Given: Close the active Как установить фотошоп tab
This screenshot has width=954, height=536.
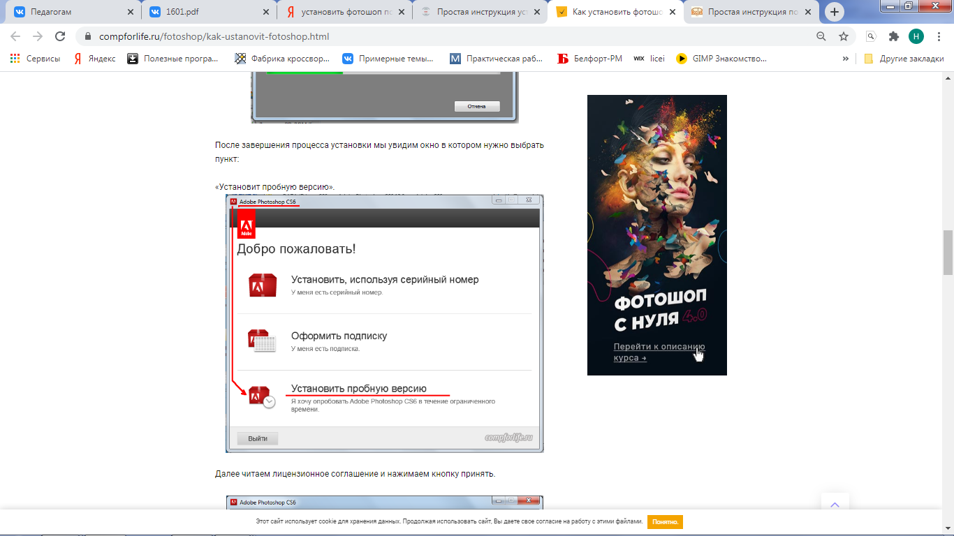Looking at the screenshot, I should [x=673, y=12].
